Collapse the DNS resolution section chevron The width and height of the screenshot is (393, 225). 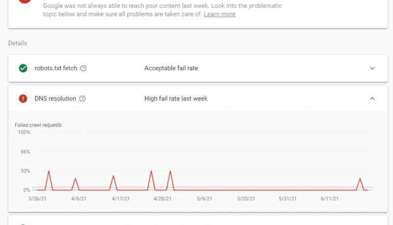point(372,98)
